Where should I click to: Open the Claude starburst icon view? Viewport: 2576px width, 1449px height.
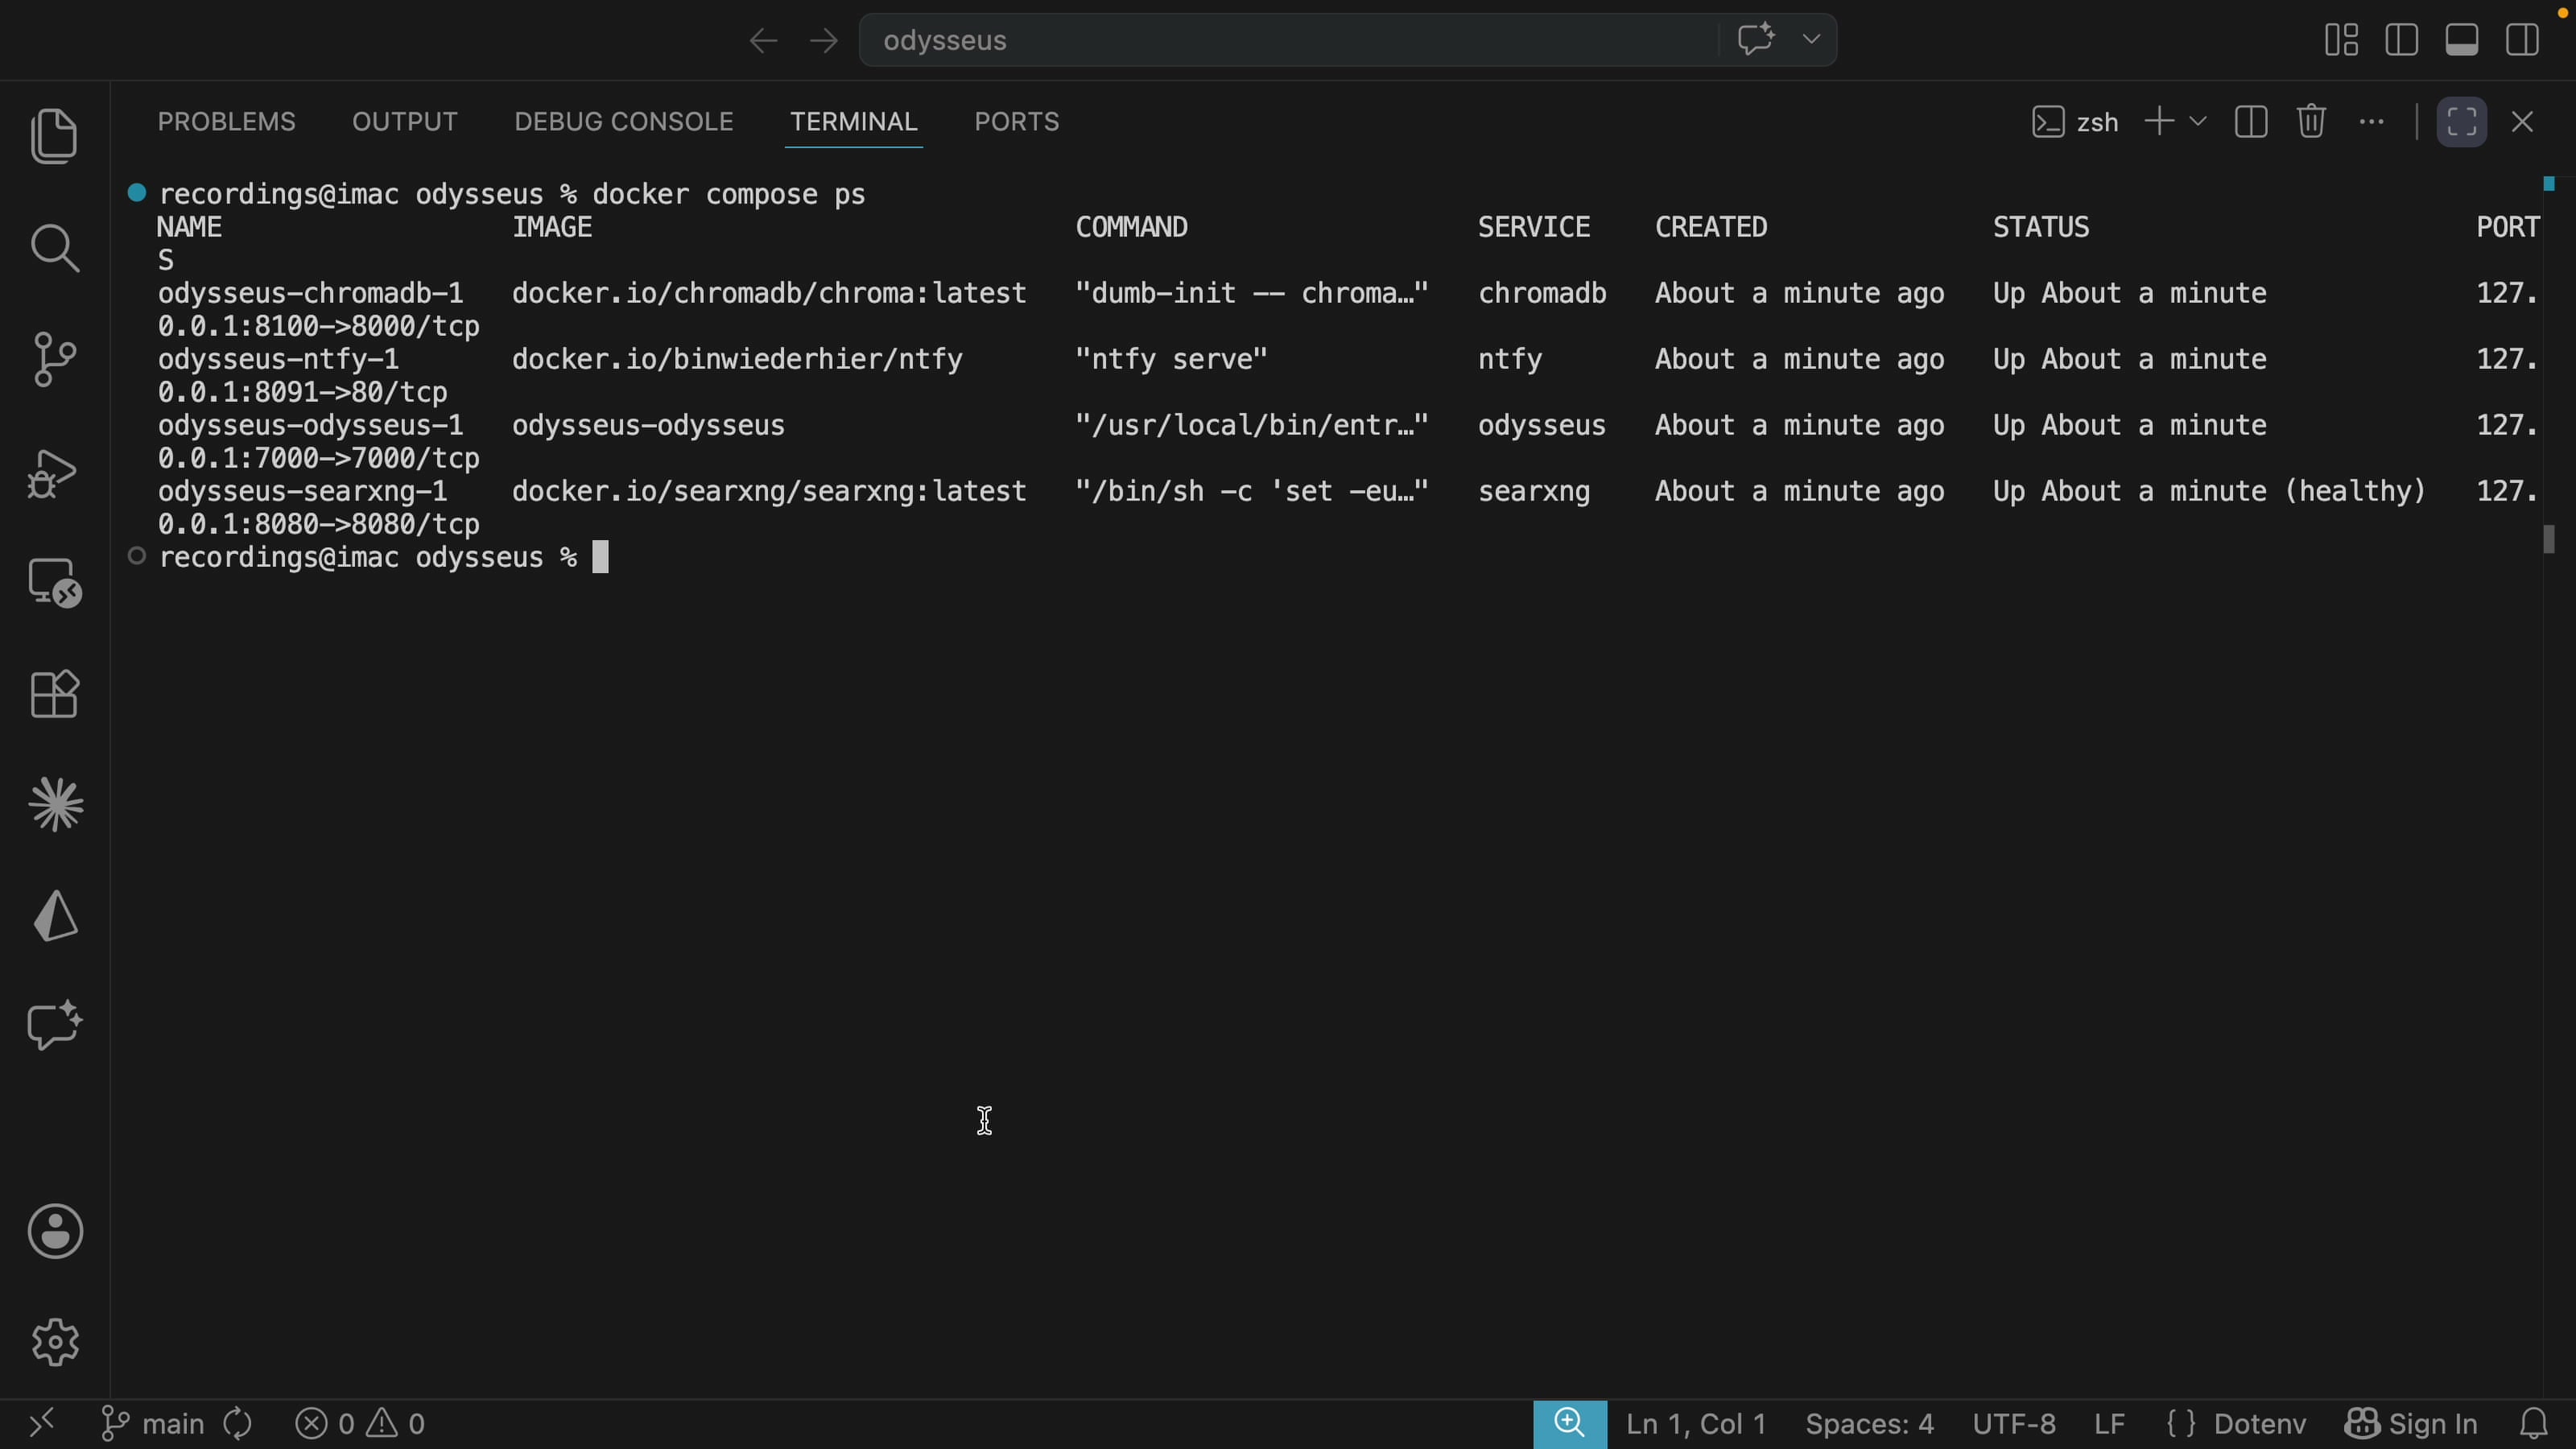pyautogui.click(x=55, y=805)
